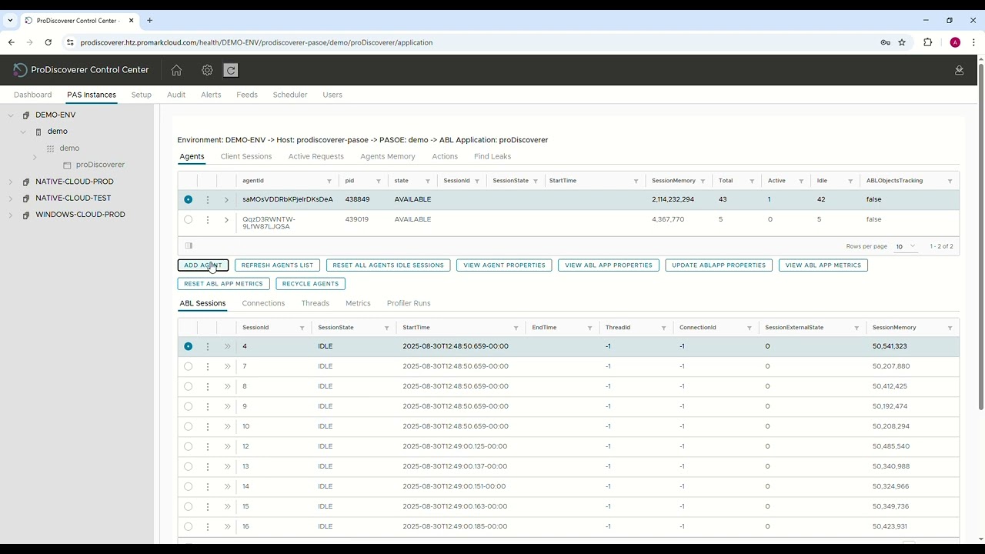
Task: Open VIEW ABL APP METRICS
Action: click(x=823, y=265)
